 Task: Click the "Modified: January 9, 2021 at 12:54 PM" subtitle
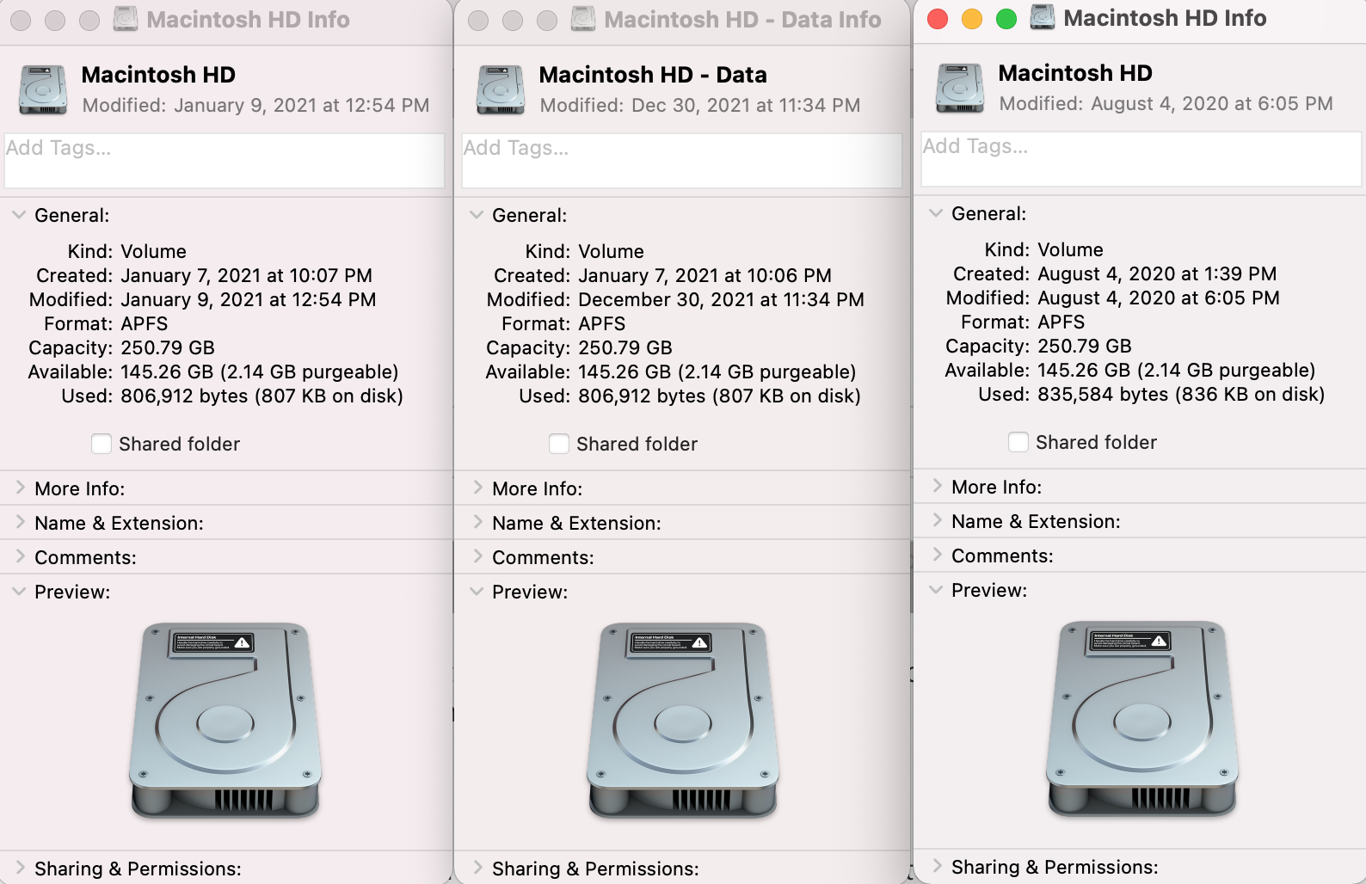tap(255, 106)
